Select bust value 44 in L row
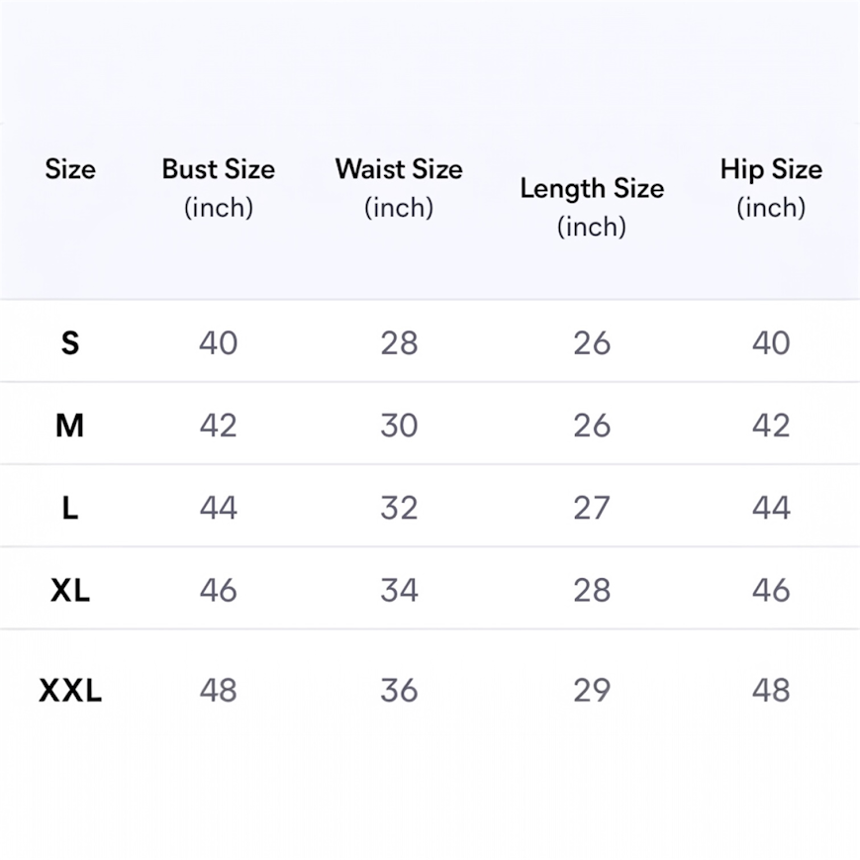 [218, 508]
